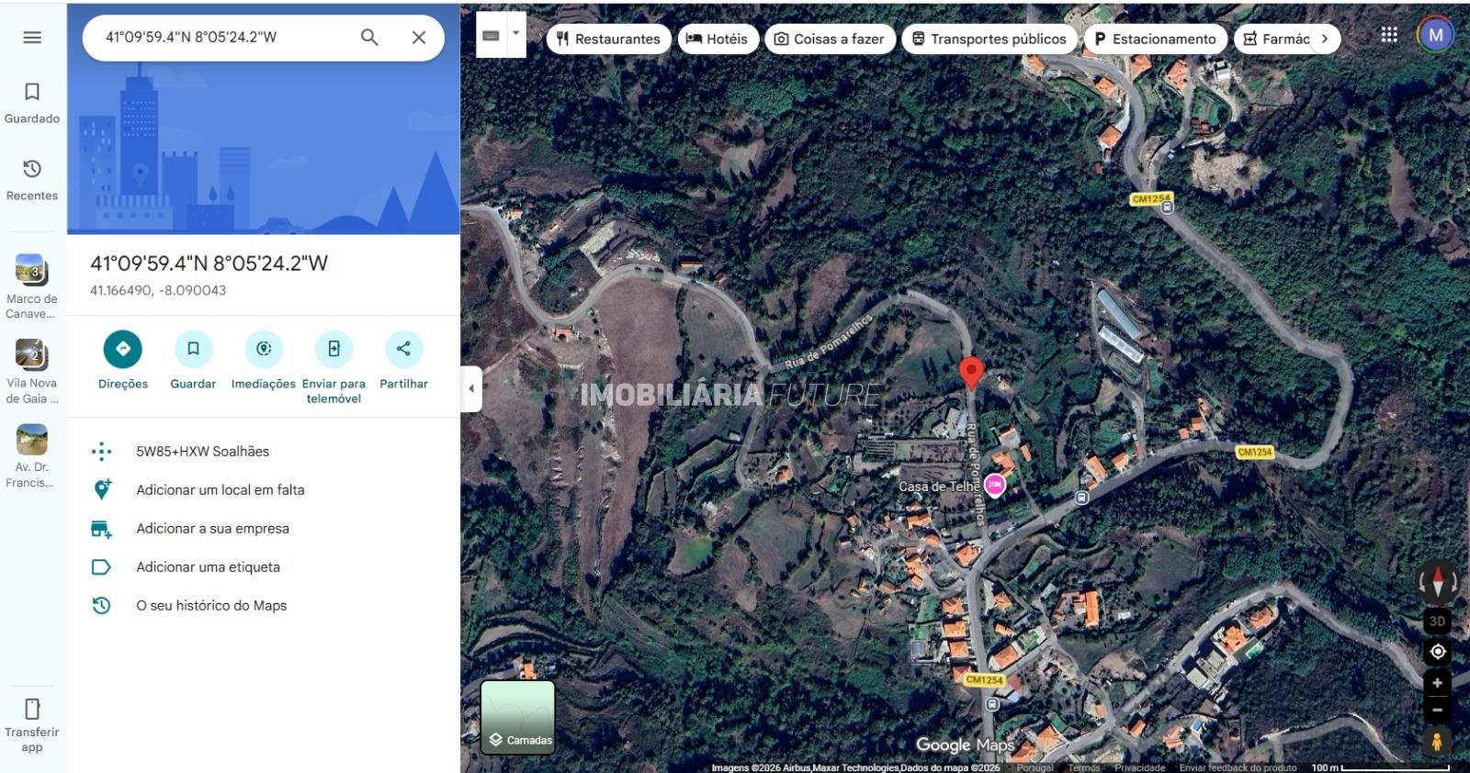
Task: Open the Google apps grid
Action: tap(1389, 35)
